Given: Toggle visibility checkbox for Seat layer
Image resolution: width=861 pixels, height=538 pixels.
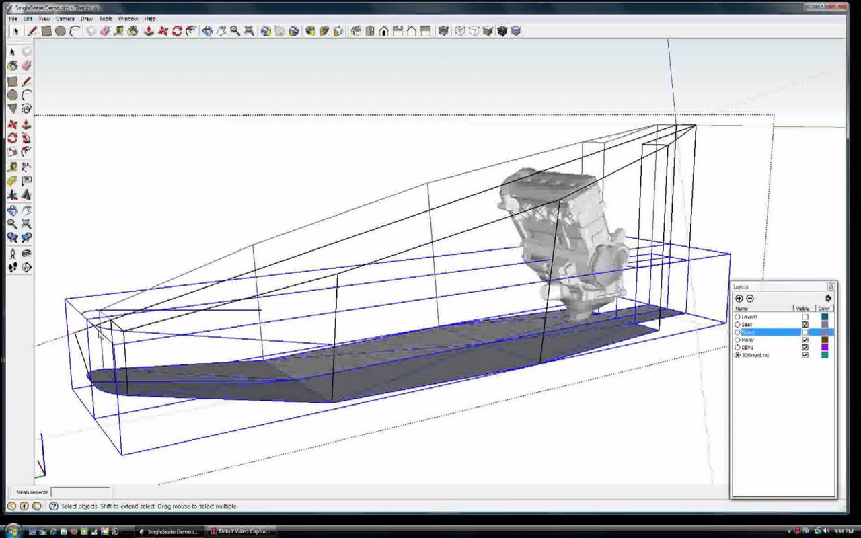Looking at the screenshot, I should click(805, 325).
